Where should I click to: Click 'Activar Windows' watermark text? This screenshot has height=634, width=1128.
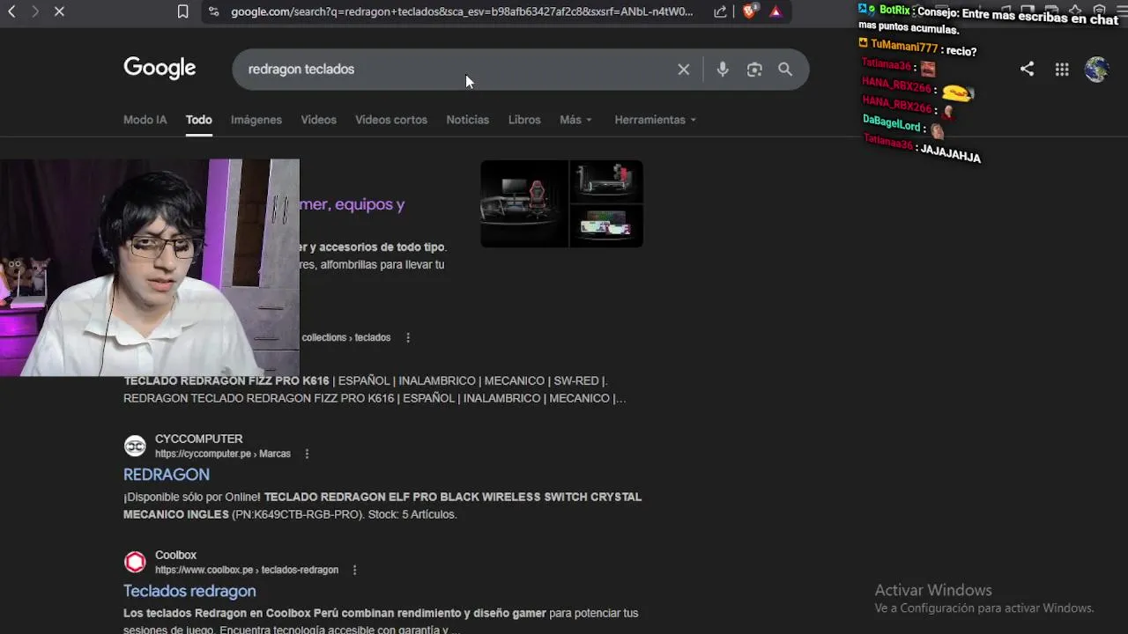pyautogui.click(x=933, y=590)
